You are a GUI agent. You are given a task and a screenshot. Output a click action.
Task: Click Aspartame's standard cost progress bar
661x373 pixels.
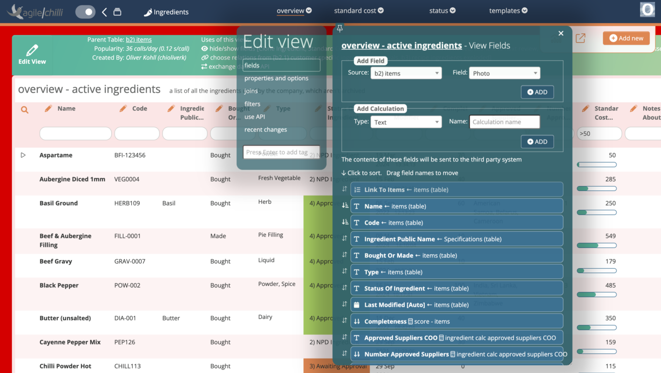pos(597,164)
